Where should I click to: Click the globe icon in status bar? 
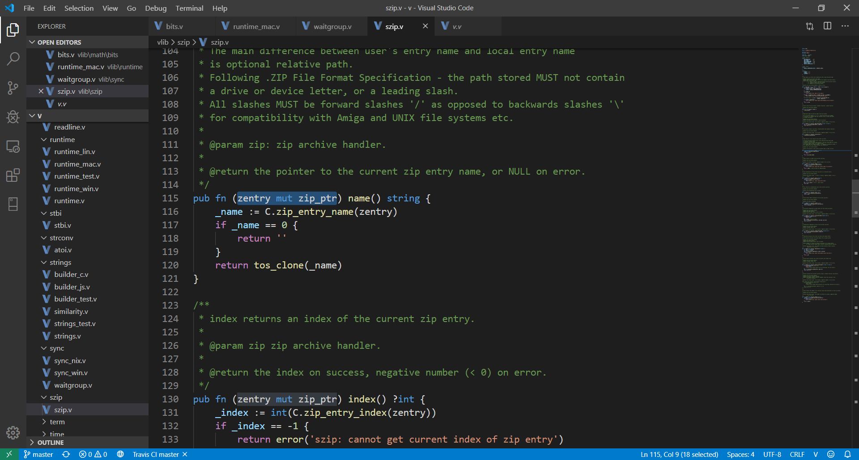[120, 454]
